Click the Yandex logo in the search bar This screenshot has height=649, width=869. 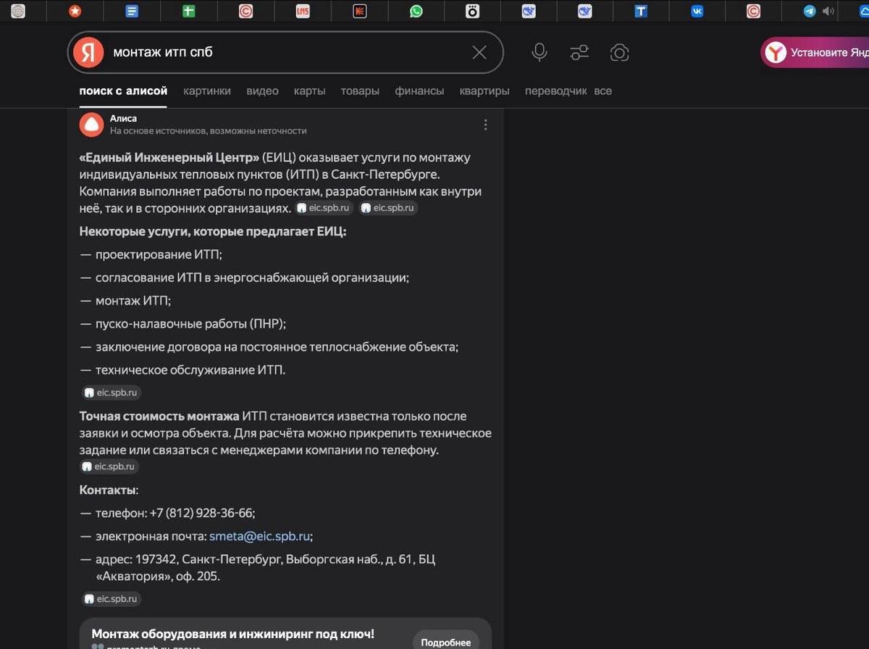(88, 52)
